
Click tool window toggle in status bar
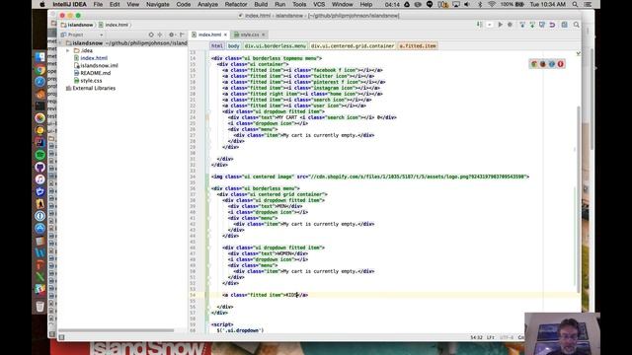(x=61, y=337)
